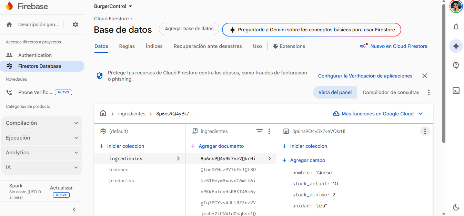Click Agregar base de datos button
464x216 pixels.
coord(189,29)
